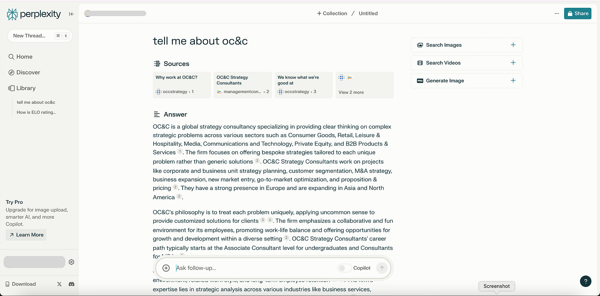Click citation 1 after 'Services'

180,152
